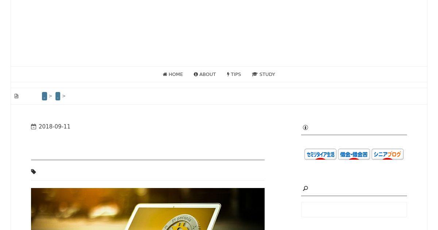Image resolution: width=438 pixels, height=230 pixels.
Task: Click the セミリタイア生活 ranking banner
Action: tap(320, 154)
